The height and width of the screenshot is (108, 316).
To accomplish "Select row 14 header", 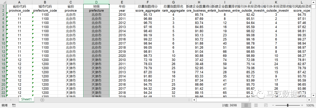I will pos(3,60).
